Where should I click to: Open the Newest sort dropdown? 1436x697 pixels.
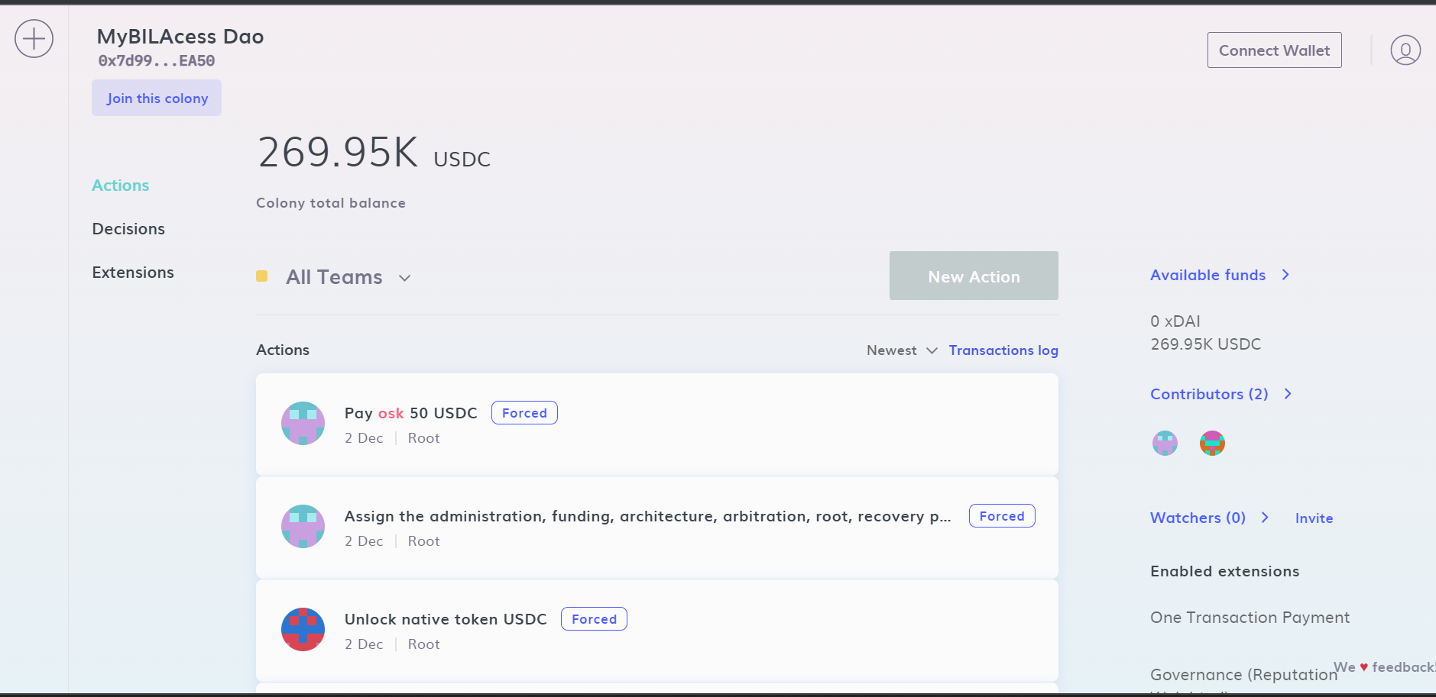point(902,350)
